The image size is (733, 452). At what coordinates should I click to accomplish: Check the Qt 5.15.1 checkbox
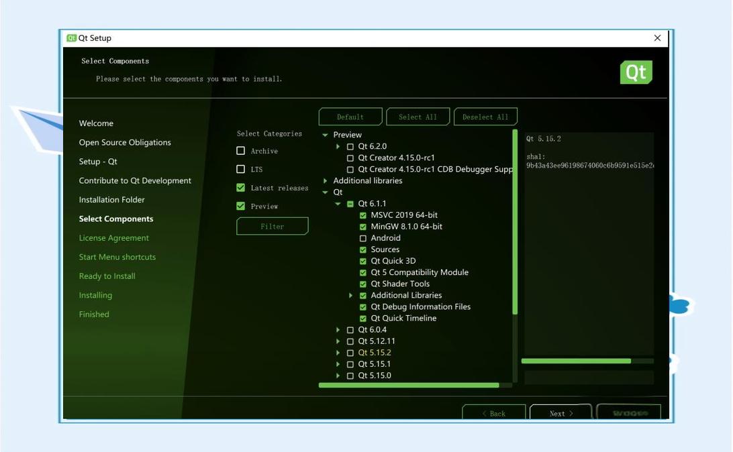click(x=350, y=364)
